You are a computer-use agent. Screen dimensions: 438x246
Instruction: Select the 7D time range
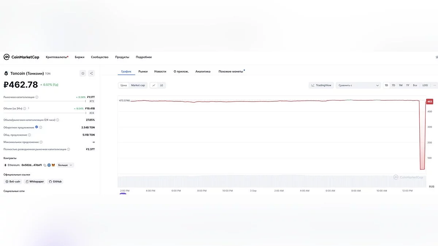coord(393,85)
